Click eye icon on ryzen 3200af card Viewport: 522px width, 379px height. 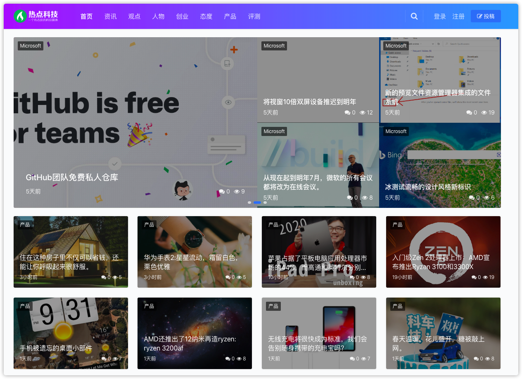point(240,359)
